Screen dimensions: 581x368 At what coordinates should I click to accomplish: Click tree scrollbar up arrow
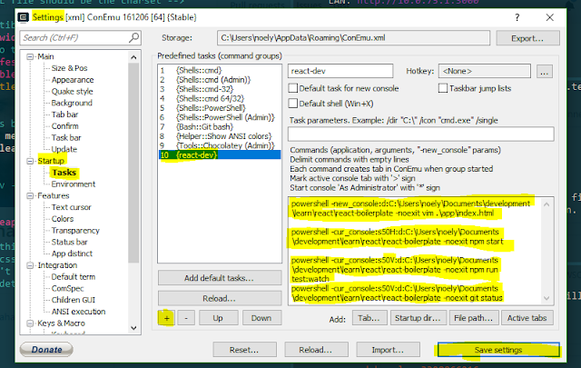[x=133, y=57]
